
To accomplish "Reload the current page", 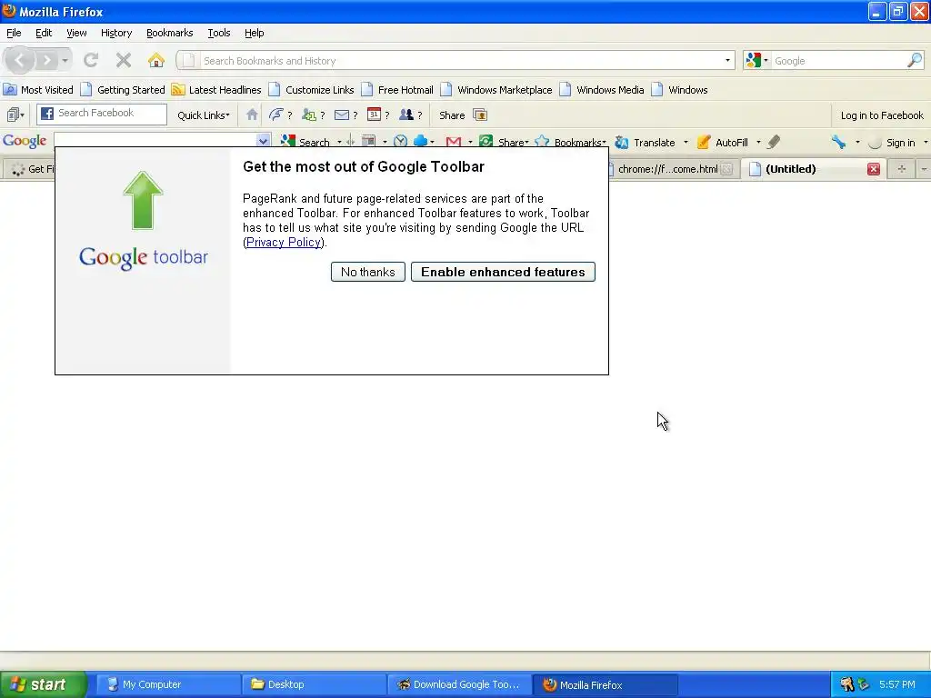I will 91,60.
